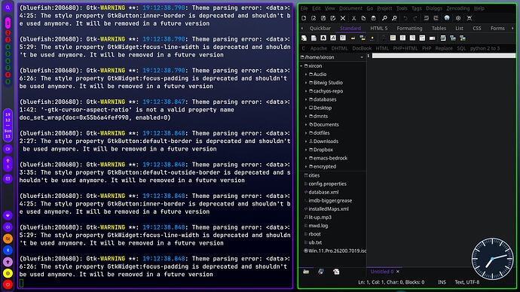
Task: Click the Paste clipboard icon
Action: coord(373,18)
